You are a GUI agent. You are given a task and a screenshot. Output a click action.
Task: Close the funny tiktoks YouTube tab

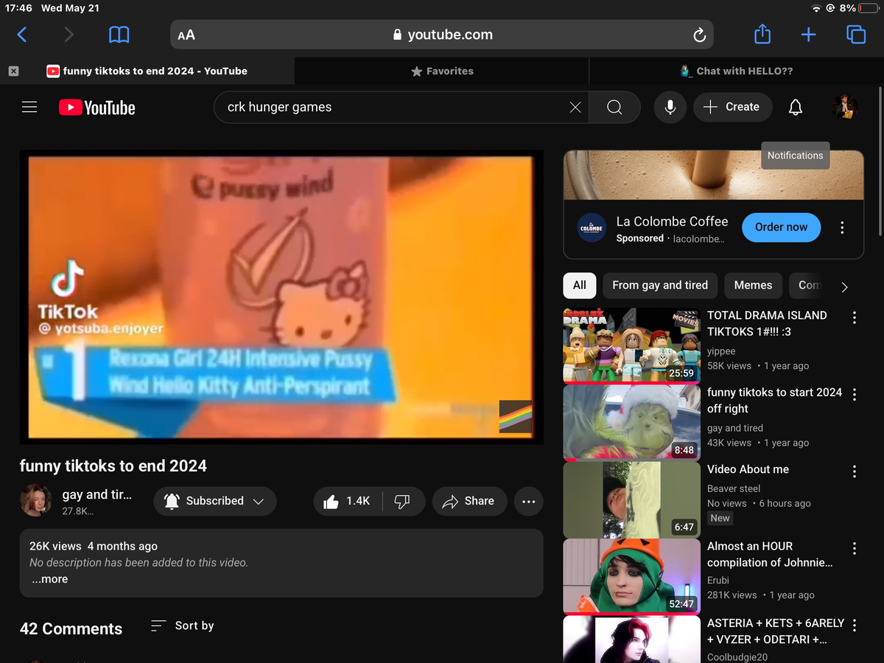pos(14,71)
